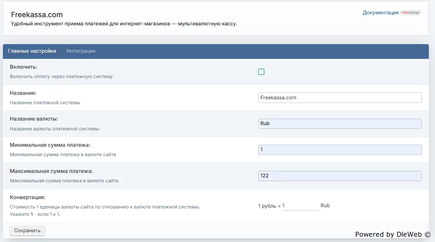Click the Конвертация: label
Image resolution: width=435 pixels, height=242 pixels.
tap(28, 197)
